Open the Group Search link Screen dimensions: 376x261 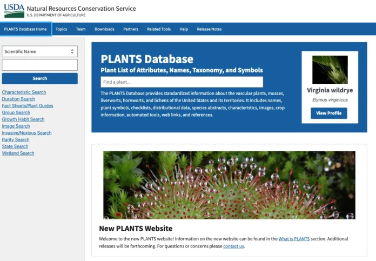[x=16, y=112]
